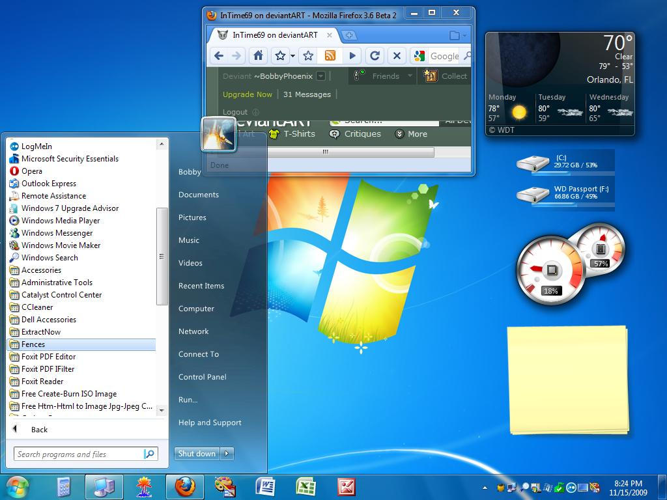Expand the ExtractNow folder
This screenshot has height=500, width=667.
coord(35,331)
